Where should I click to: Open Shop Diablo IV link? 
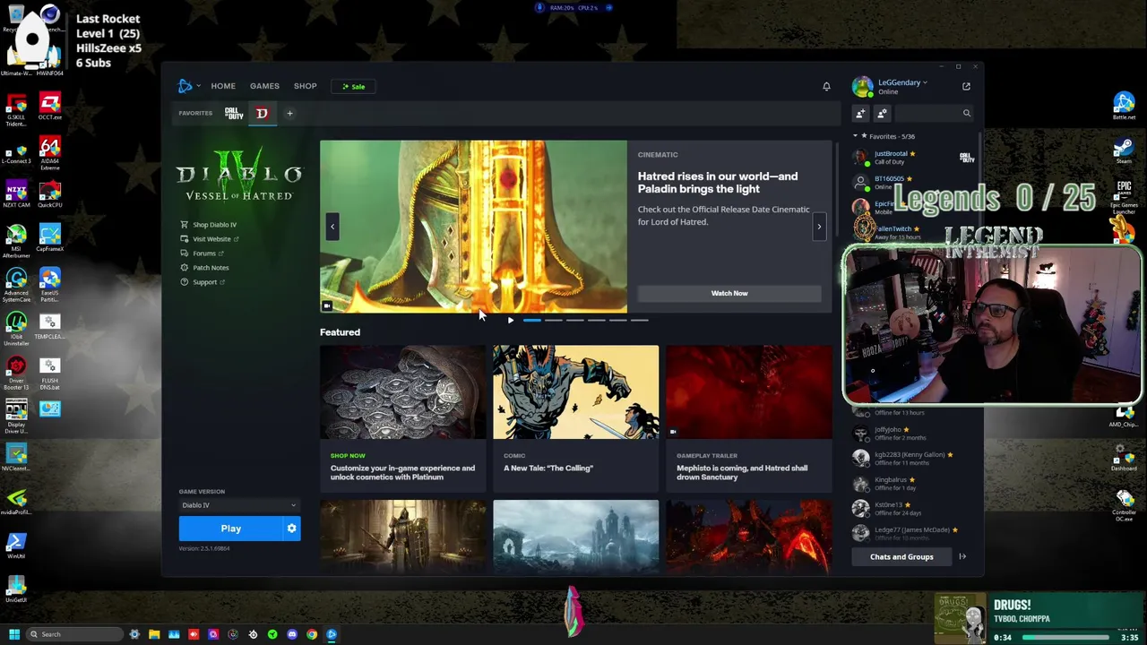[209, 225]
